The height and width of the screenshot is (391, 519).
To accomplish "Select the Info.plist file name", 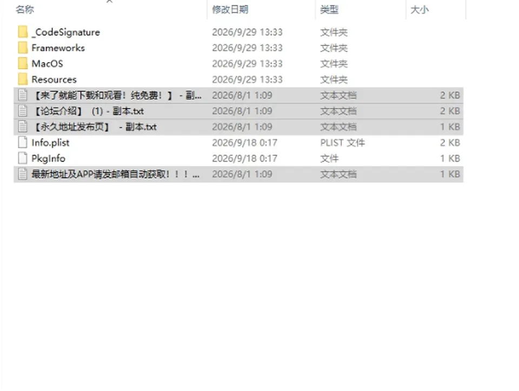I will click(x=50, y=143).
